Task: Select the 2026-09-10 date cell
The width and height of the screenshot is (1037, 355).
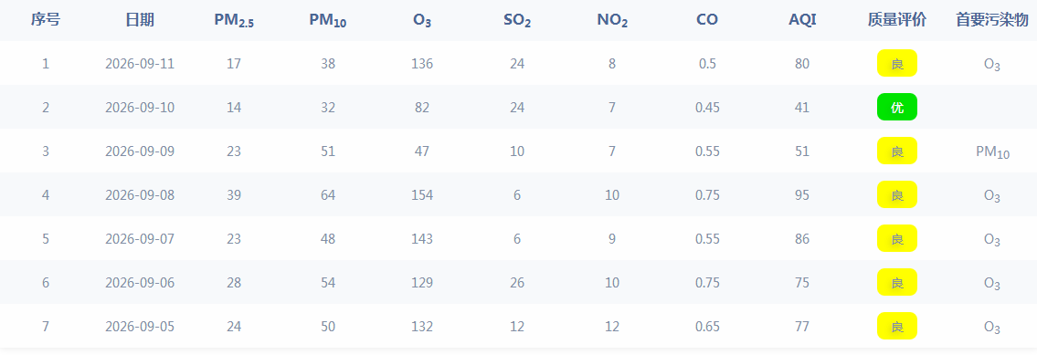Action: 140,107
